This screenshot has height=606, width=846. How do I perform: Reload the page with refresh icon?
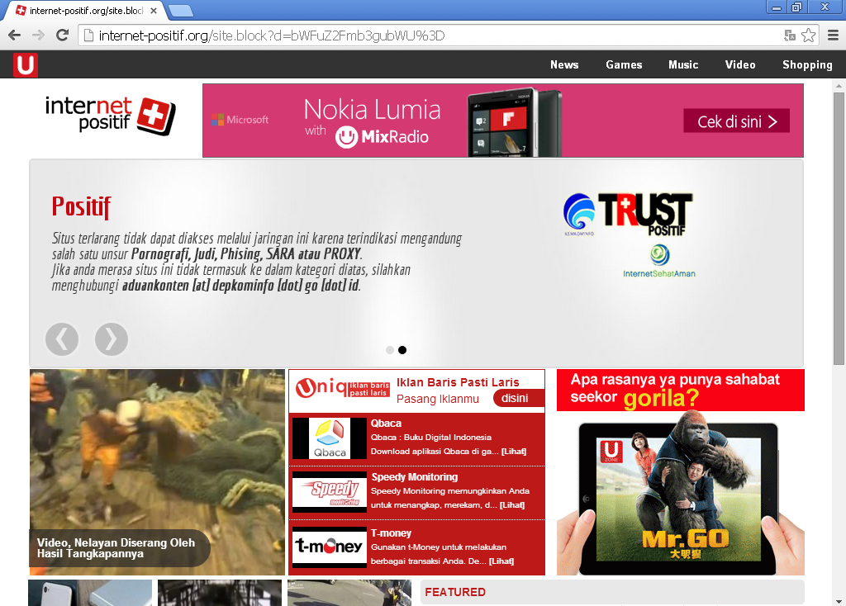pos(63,36)
